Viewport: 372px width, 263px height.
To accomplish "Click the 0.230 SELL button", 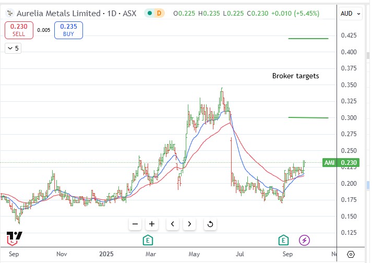I will click(x=19, y=30).
